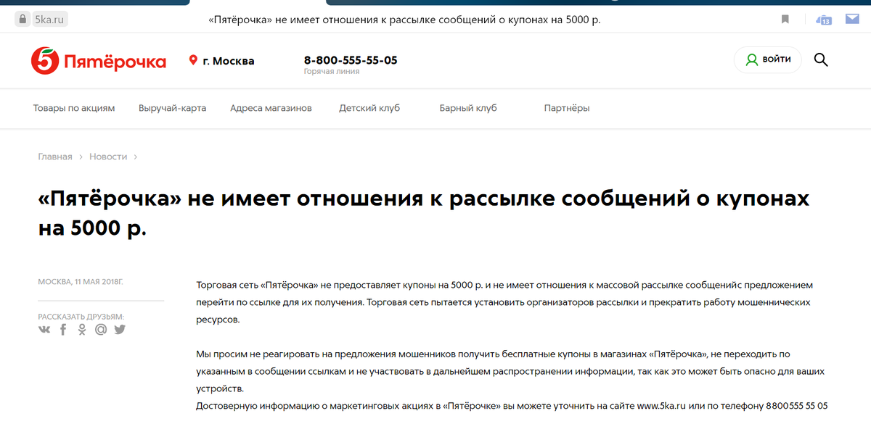
Task: Open Барный клуб menu item
Action: pyautogui.click(x=468, y=108)
